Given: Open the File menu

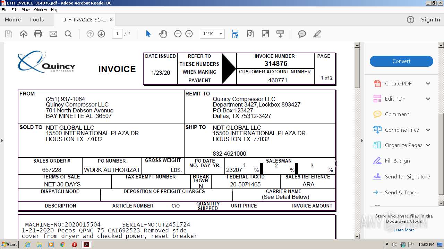Looking at the screenshot, I should click(x=5, y=10).
